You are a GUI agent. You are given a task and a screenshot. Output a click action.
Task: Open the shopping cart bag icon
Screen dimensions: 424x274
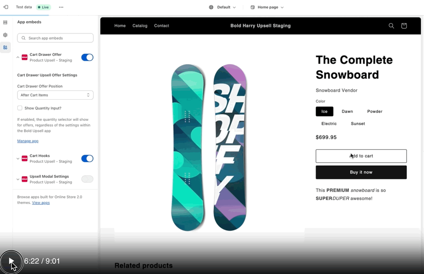[x=404, y=26]
